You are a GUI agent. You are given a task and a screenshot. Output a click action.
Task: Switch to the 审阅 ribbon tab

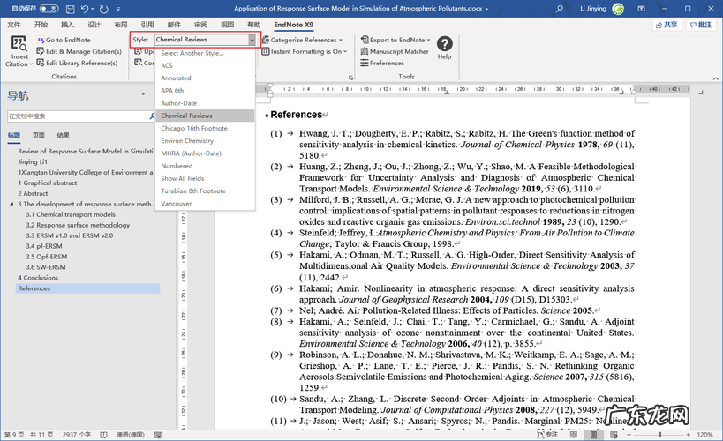click(x=201, y=25)
